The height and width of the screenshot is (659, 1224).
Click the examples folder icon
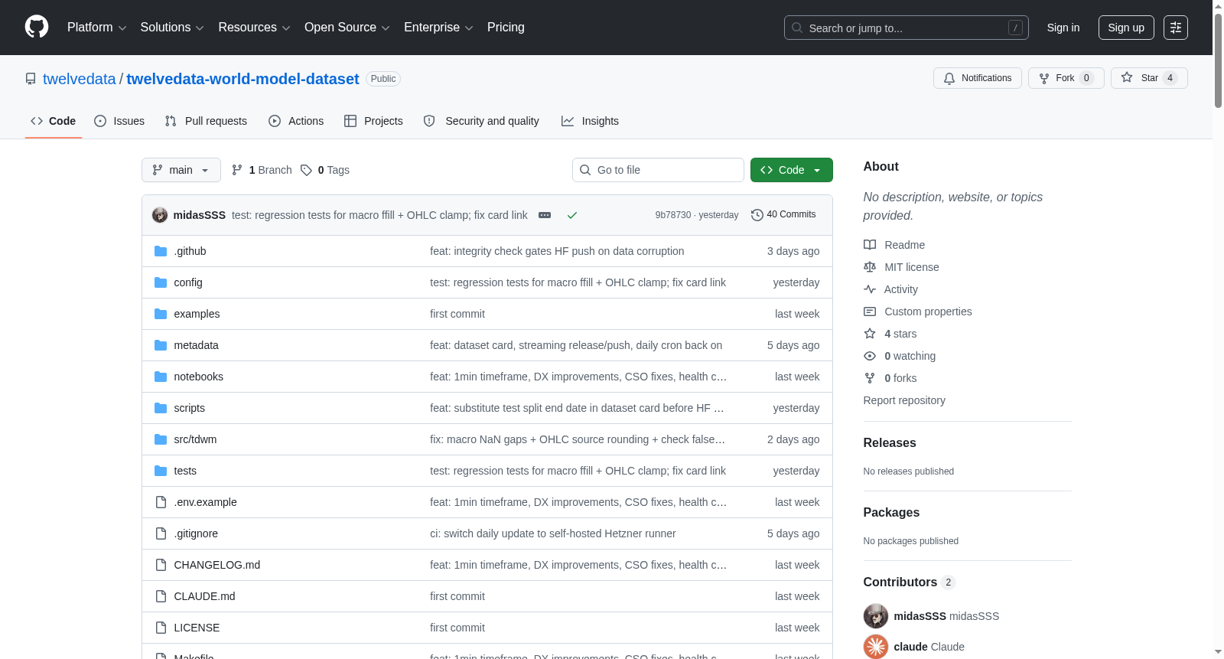161,314
